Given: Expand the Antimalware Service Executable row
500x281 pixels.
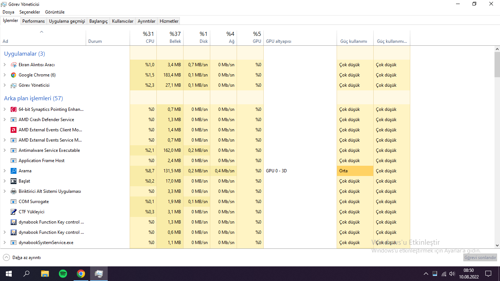Looking at the screenshot, I should (x=5, y=150).
